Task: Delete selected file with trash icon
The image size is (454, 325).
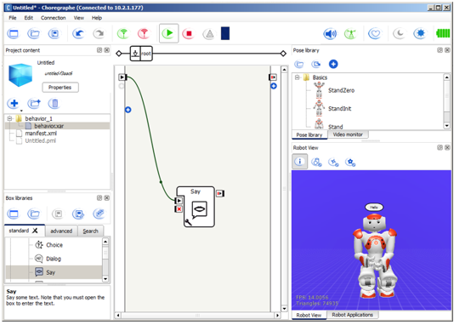Action: click(x=54, y=103)
